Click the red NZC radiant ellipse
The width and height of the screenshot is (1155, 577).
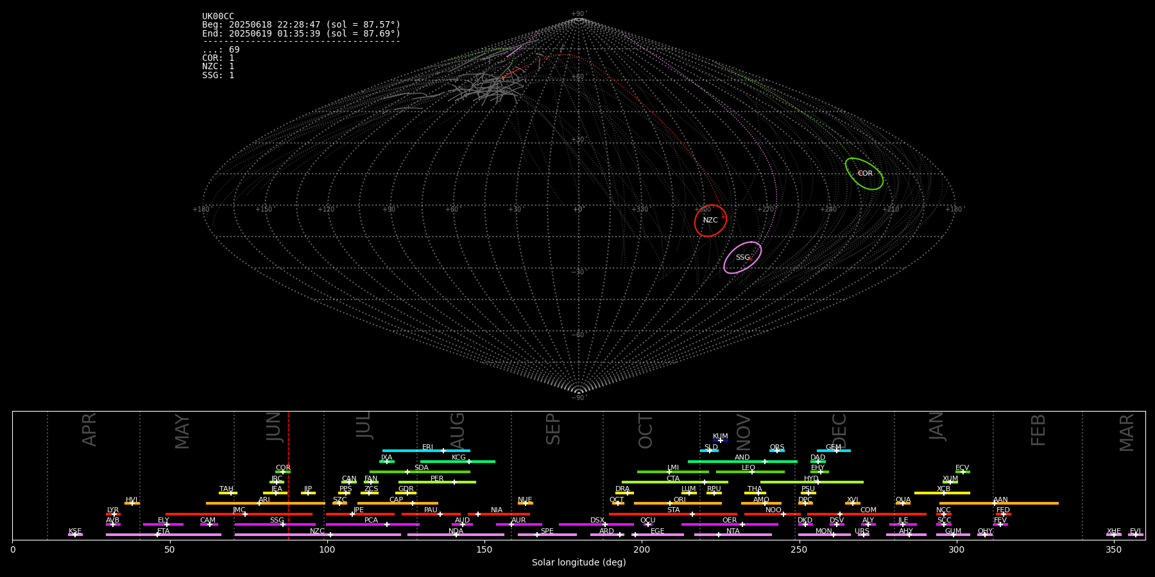click(710, 221)
